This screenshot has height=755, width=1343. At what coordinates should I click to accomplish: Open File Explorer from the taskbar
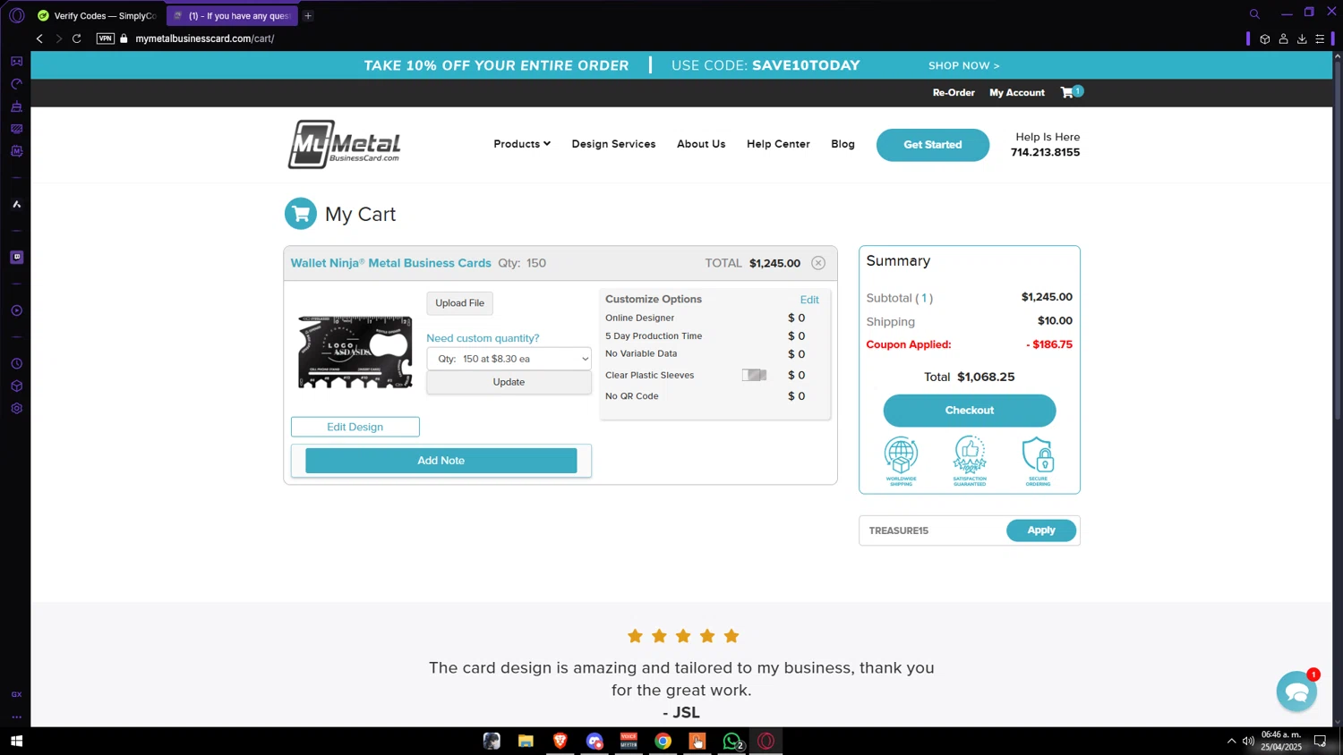(x=526, y=741)
